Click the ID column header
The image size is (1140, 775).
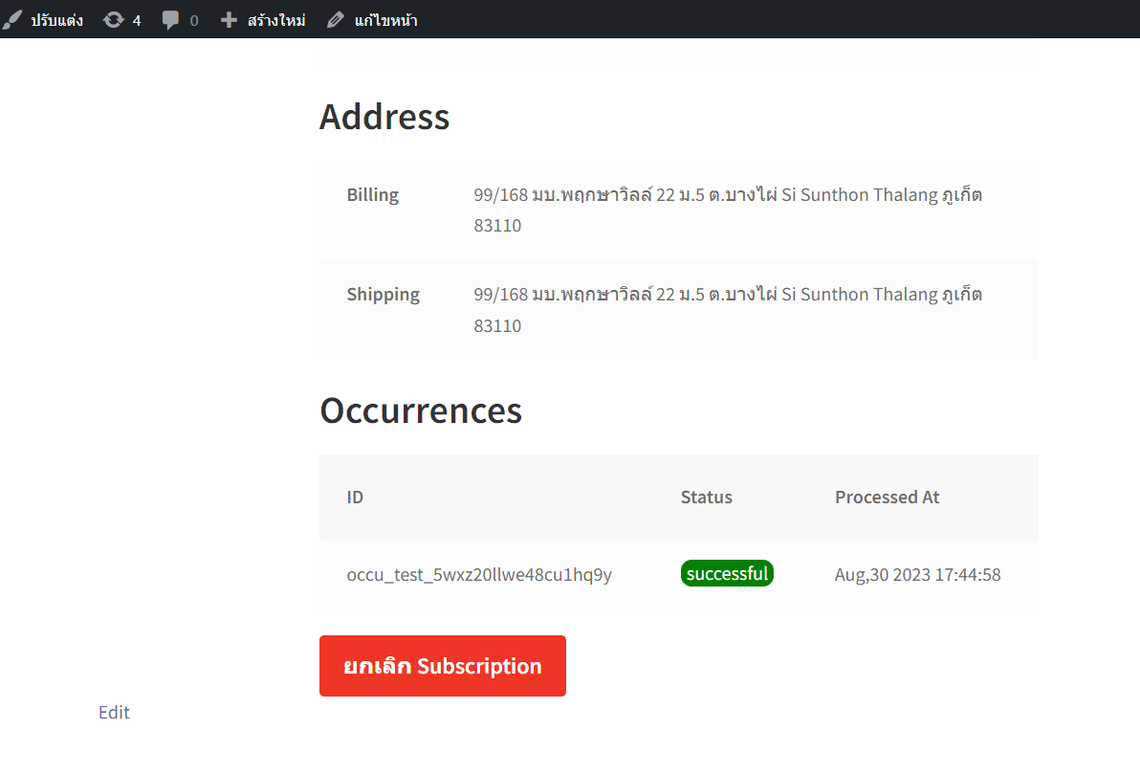pos(355,498)
